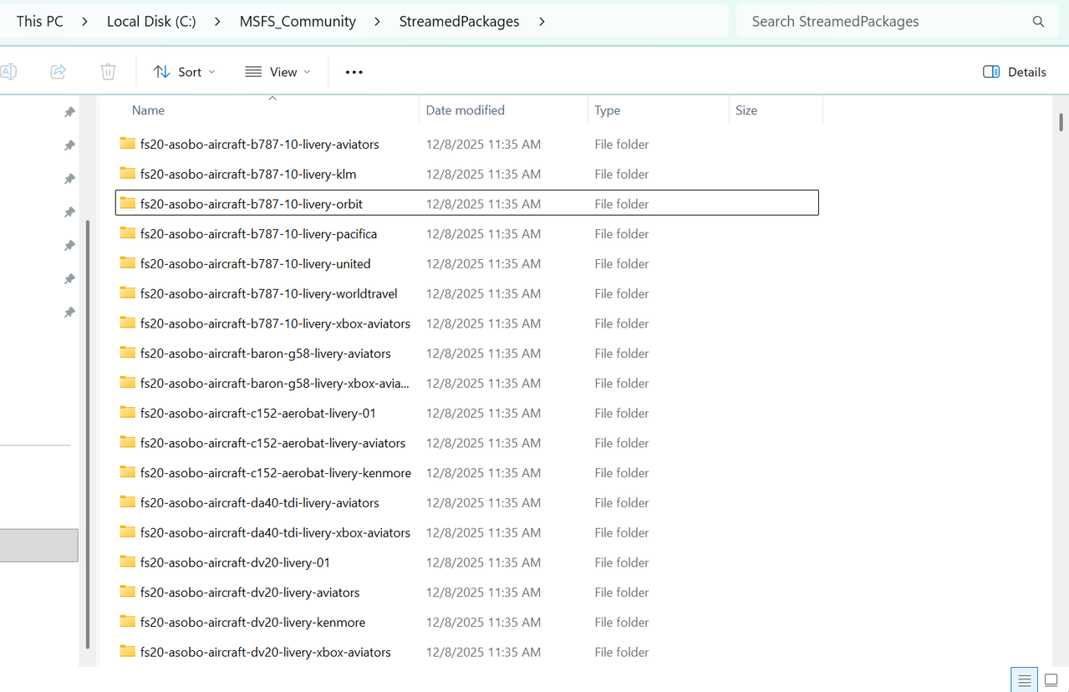Screen dimensions: 1069x692
Task: Click folder icon of da40-tdi-livery-aviators
Action: coord(127,501)
